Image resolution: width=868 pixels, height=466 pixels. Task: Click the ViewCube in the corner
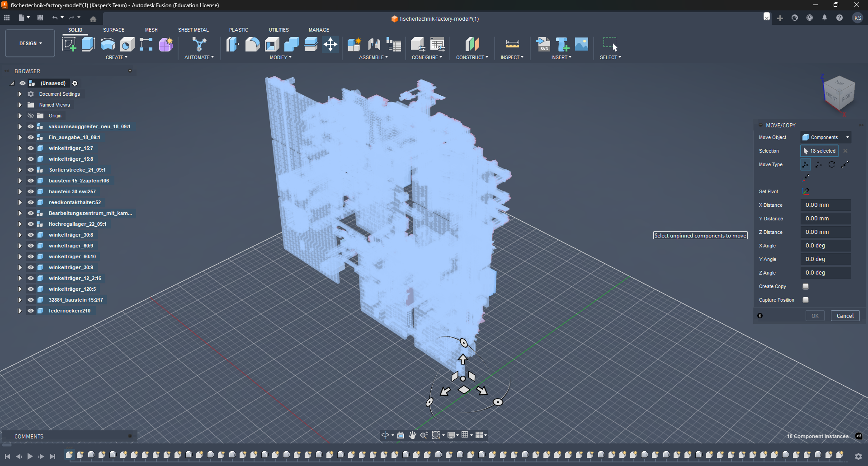point(839,93)
